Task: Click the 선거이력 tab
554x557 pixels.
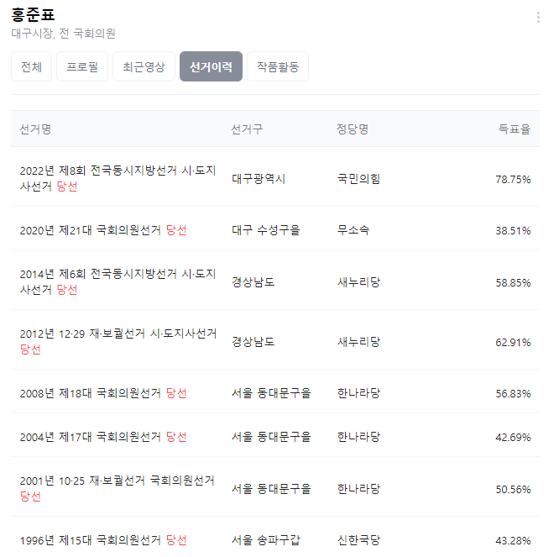Action: (211, 66)
